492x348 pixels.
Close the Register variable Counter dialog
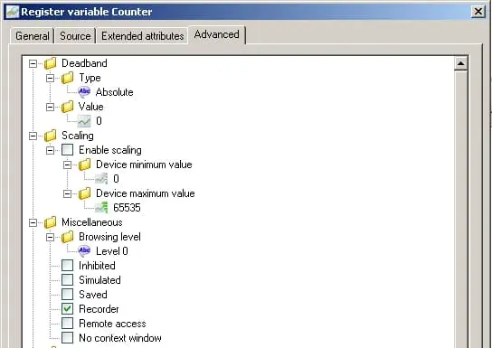(x=478, y=12)
